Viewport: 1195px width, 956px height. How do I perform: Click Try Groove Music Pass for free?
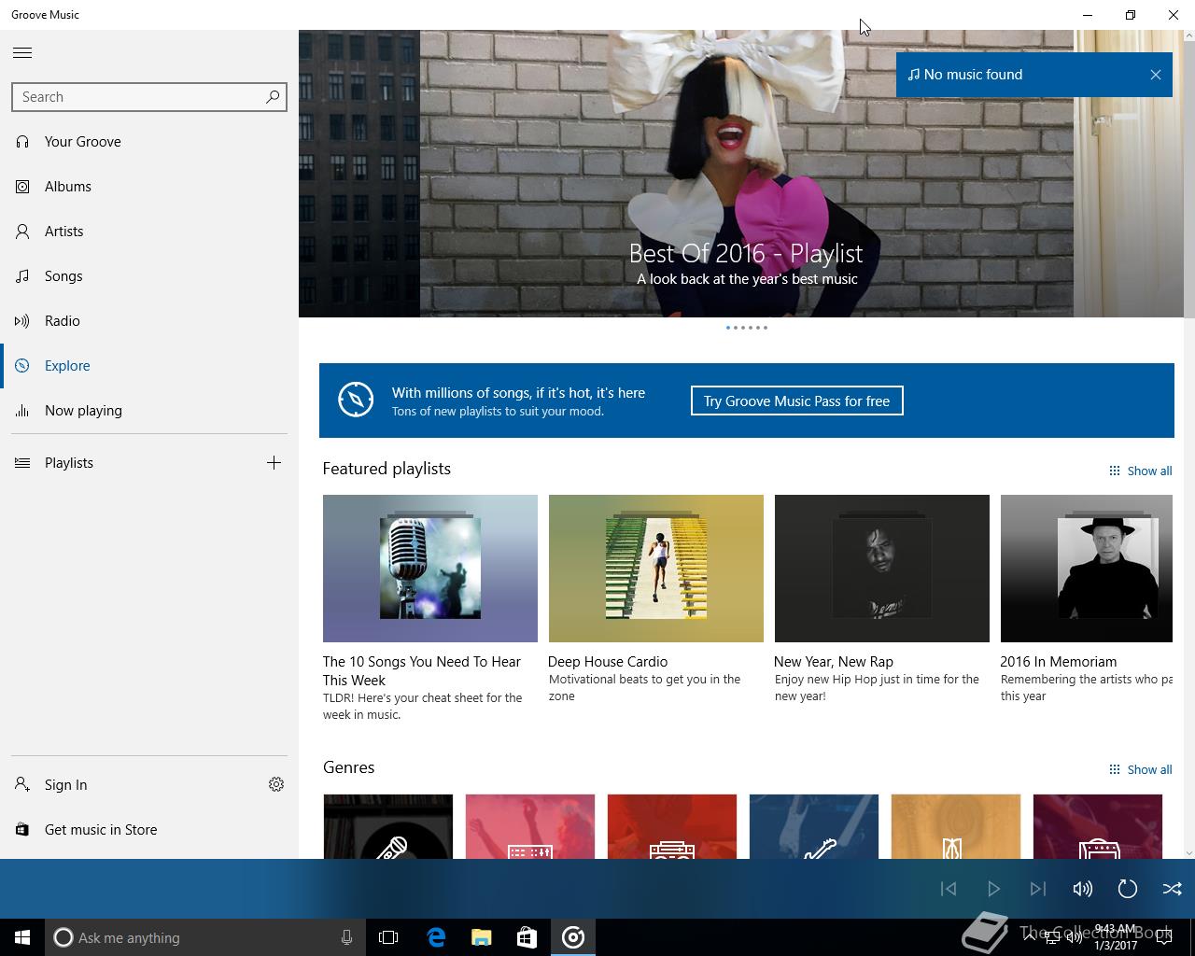[796, 401]
